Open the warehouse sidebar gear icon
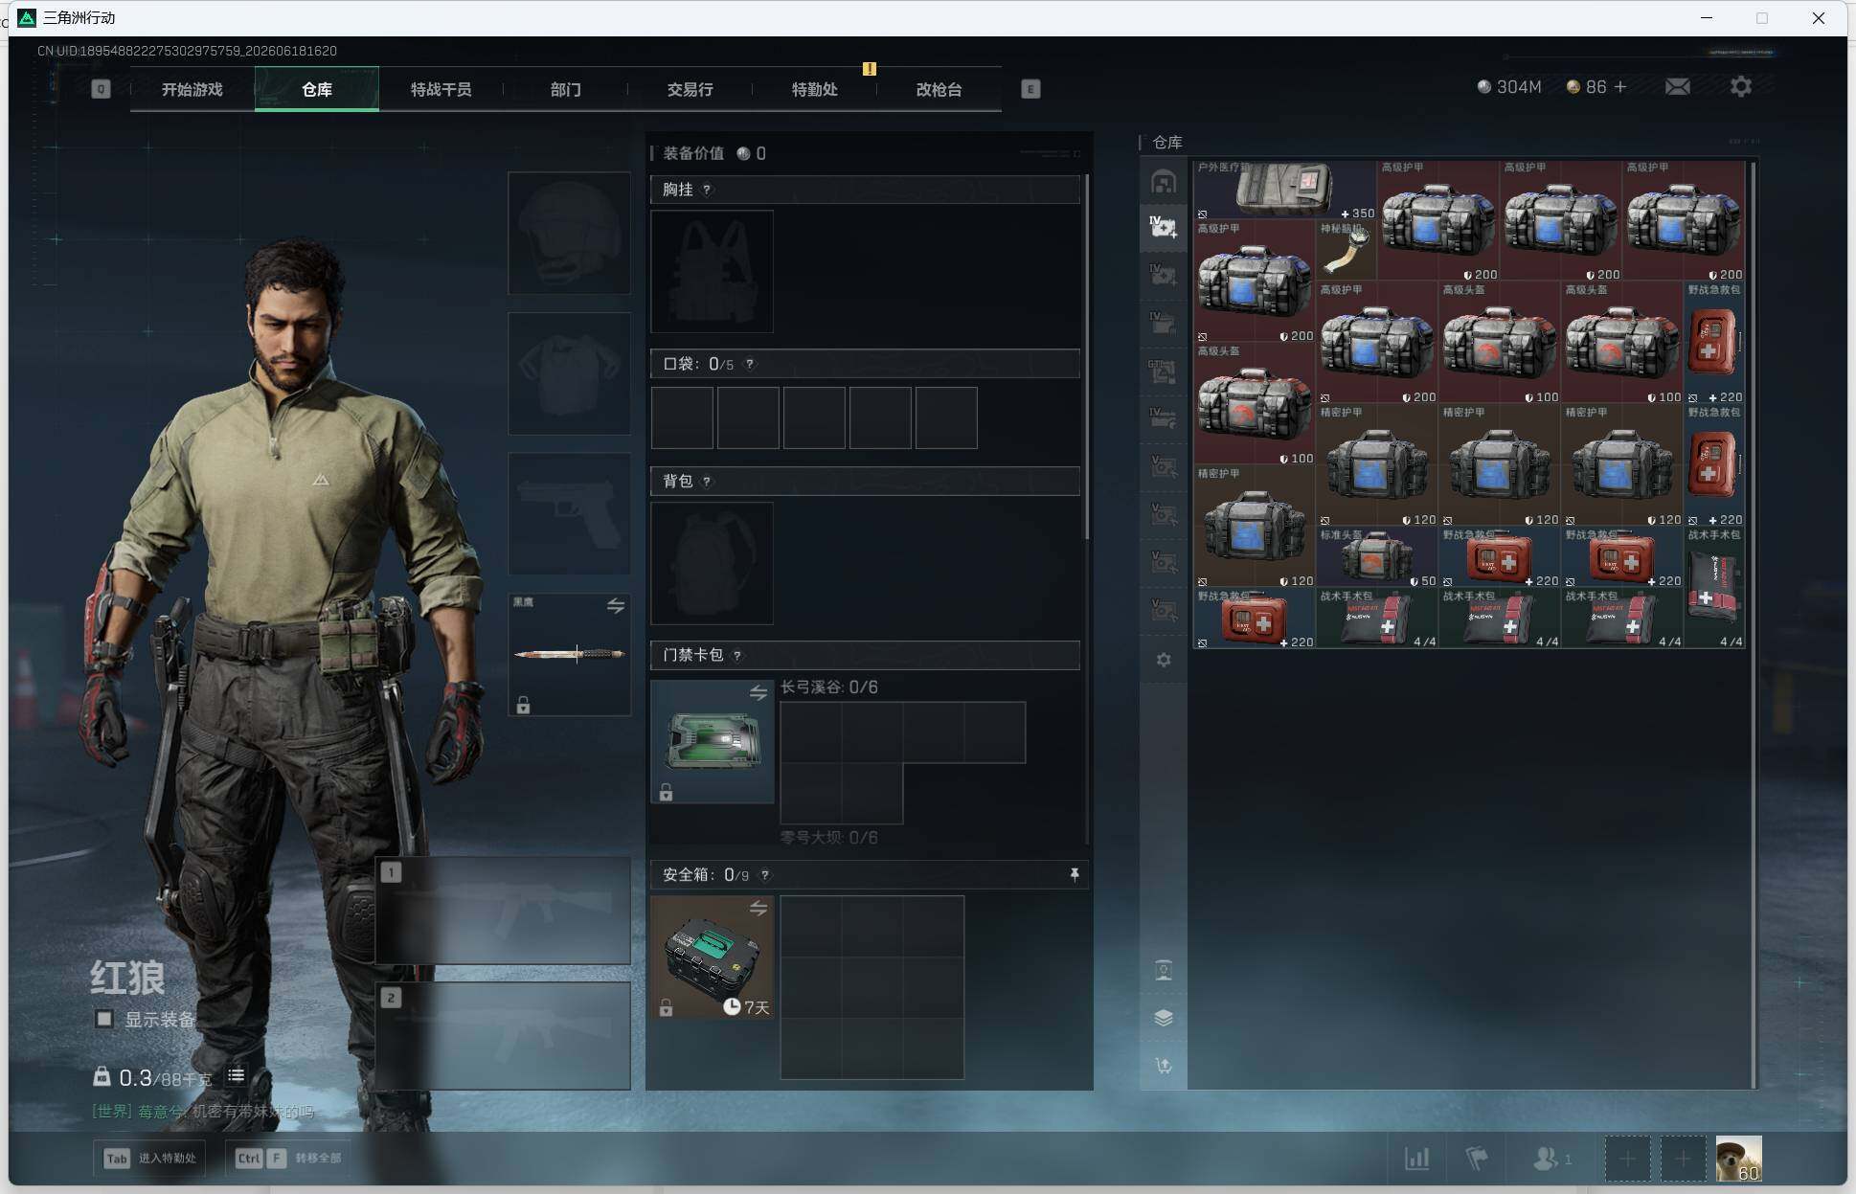Screen dimensions: 1856x1194 click(x=1164, y=660)
